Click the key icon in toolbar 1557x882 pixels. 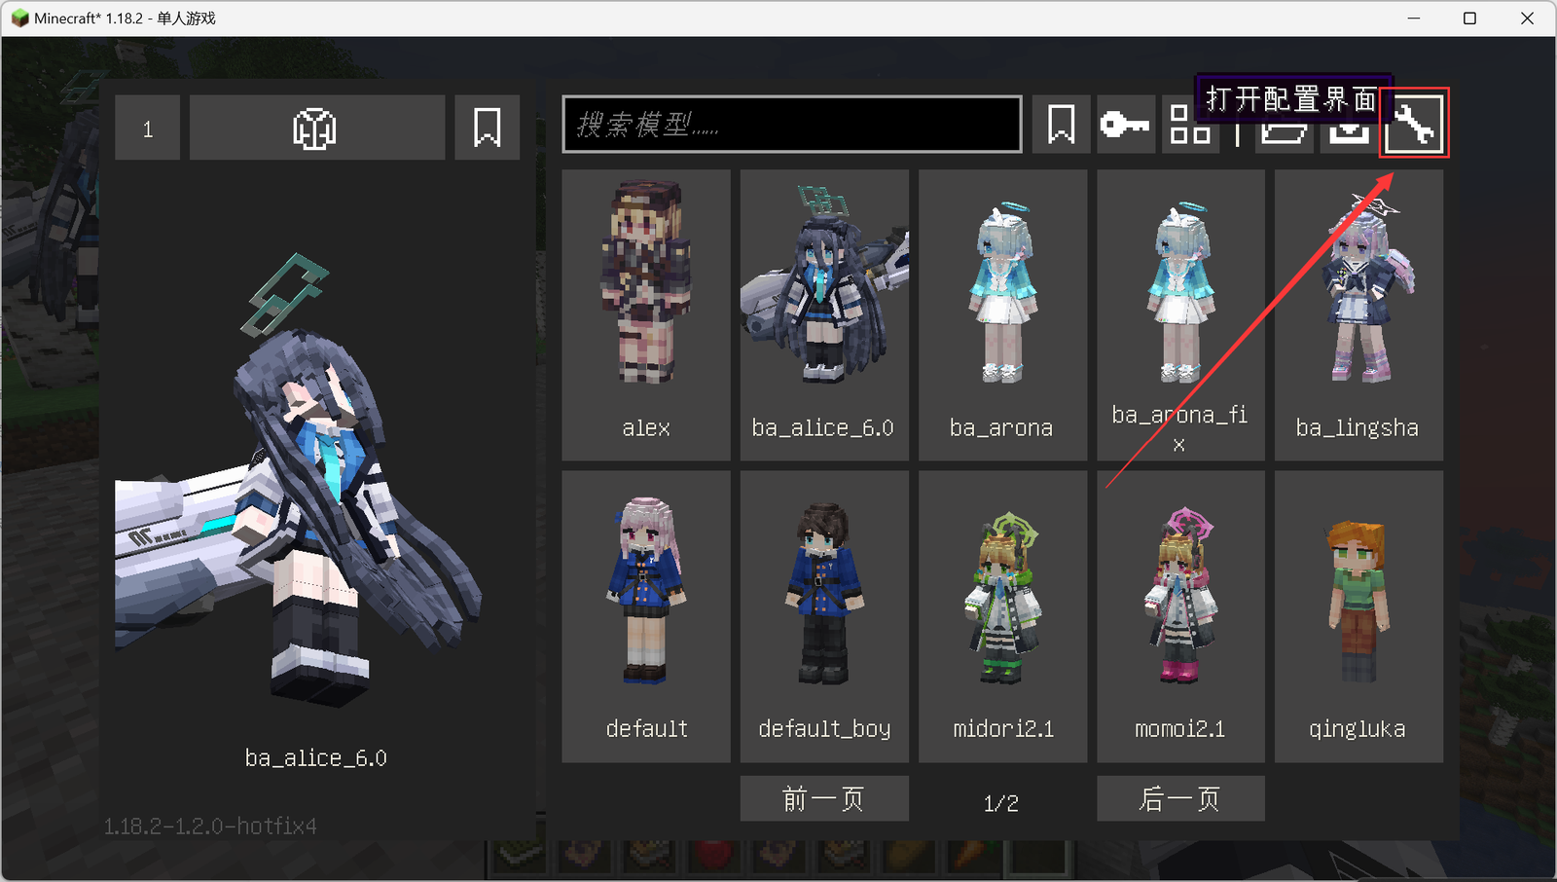pyautogui.click(x=1125, y=125)
